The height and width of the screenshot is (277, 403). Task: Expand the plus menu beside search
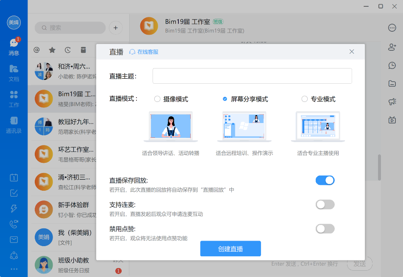click(116, 28)
